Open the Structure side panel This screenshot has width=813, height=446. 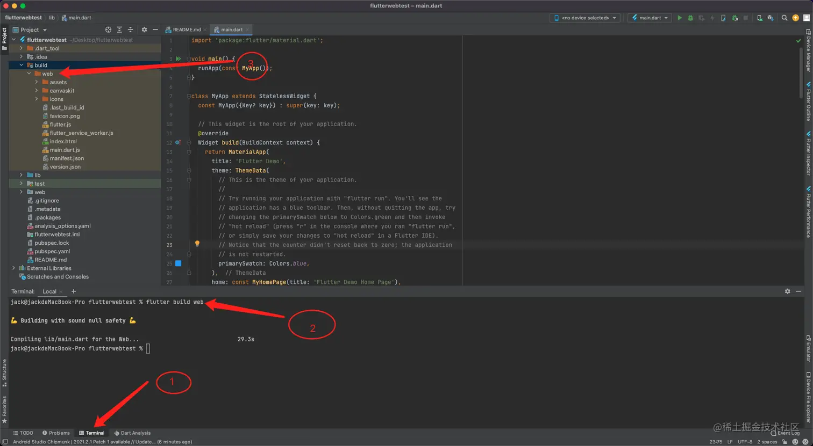click(4, 372)
